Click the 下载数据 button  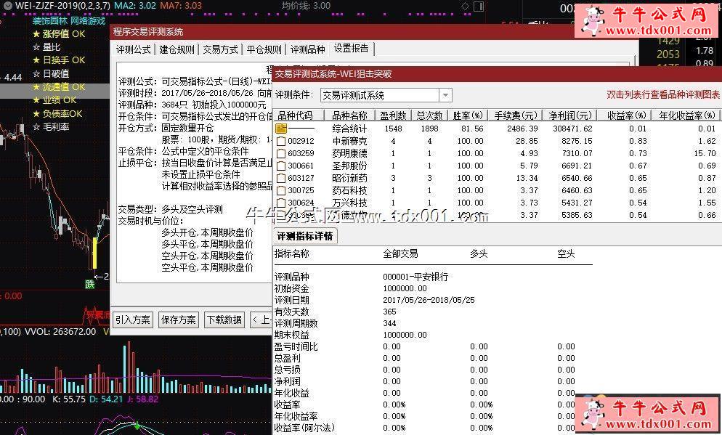pos(224,320)
